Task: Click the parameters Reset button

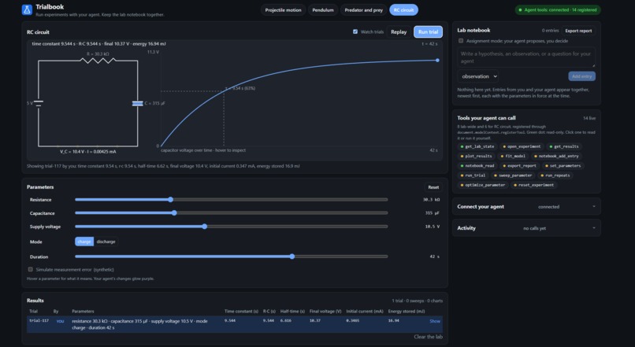Action: [x=433, y=187]
